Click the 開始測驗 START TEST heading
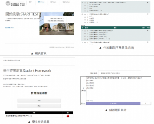This screenshot has height=124, width=154. 22,14
